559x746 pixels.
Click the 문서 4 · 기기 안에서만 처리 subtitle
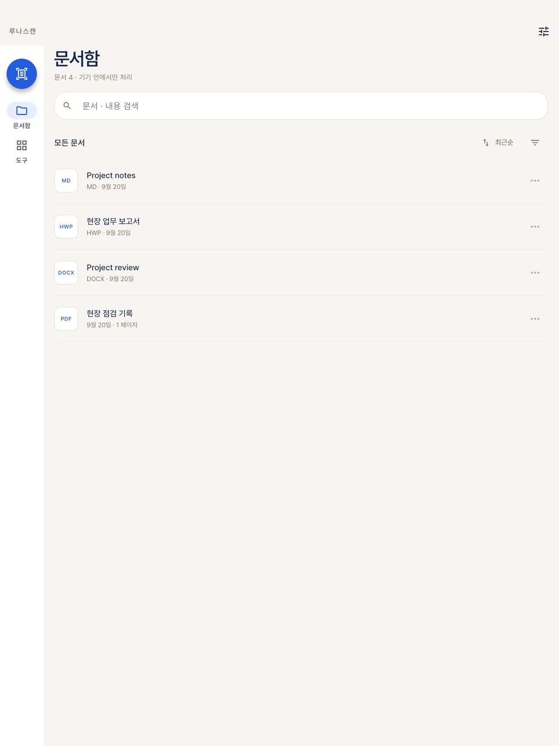pos(93,77)
